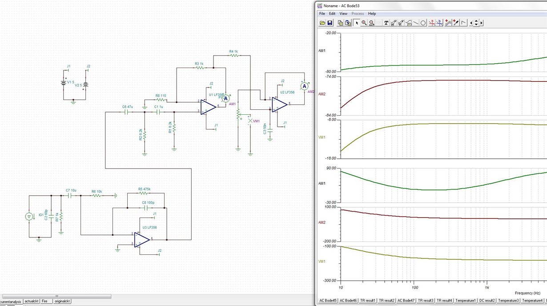Viewport: 547px width, 306px height.
Task: Open the Edit menu
Action: coord(332,14)
